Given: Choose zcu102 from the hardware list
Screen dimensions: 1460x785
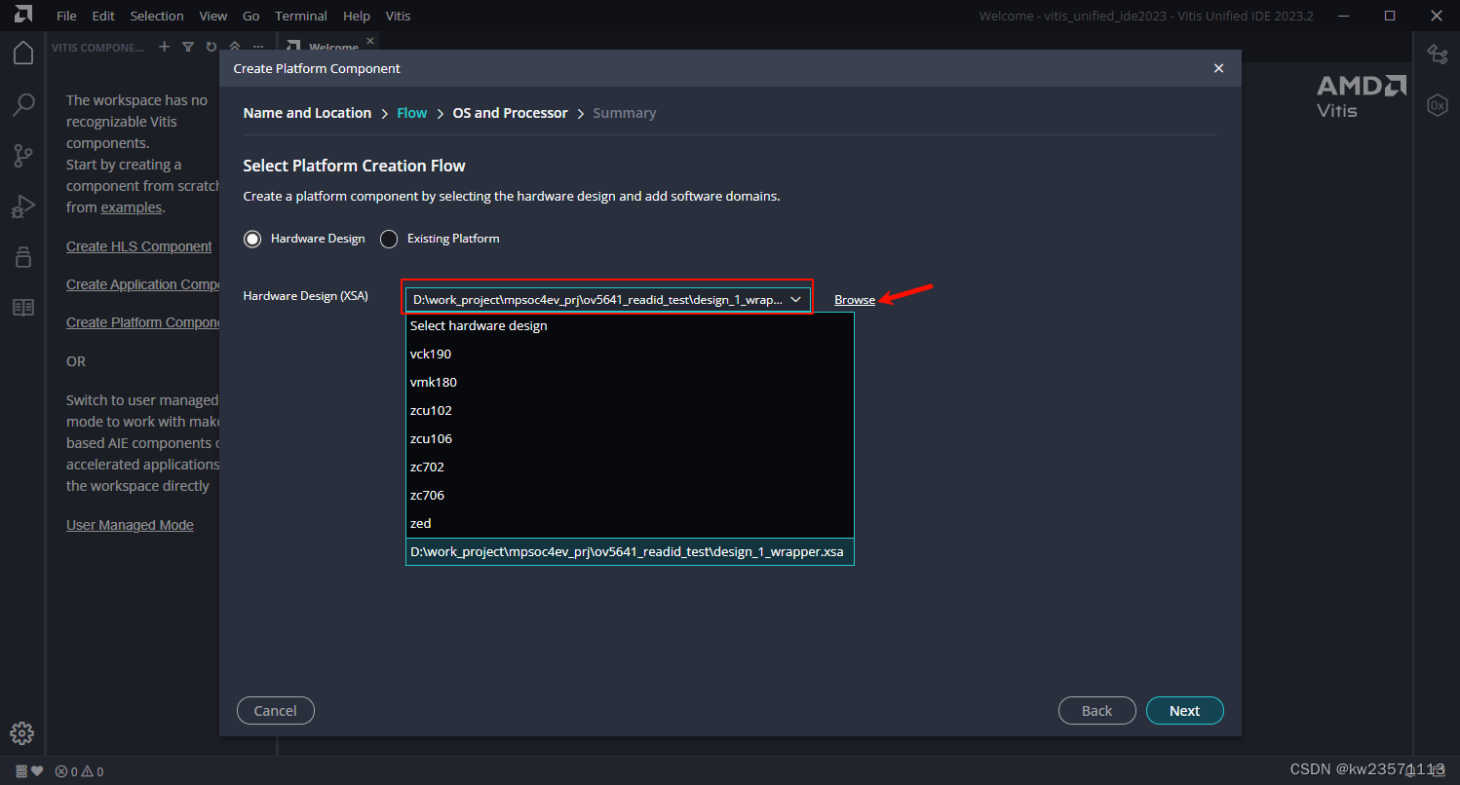Looking at the screenshot, I should coord(630,410).
